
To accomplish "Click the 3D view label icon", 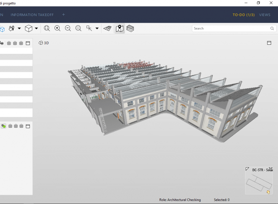I will [41, 43].
